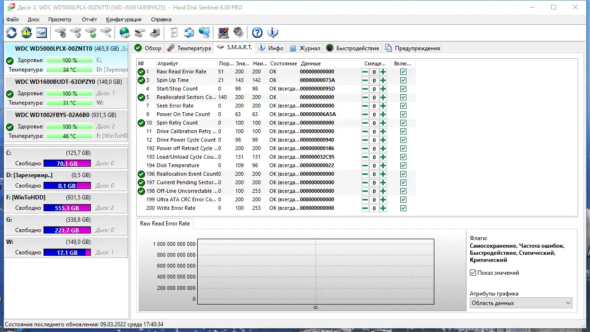Click the refresh icon with yellow warning sign

[x=26, y=33]
